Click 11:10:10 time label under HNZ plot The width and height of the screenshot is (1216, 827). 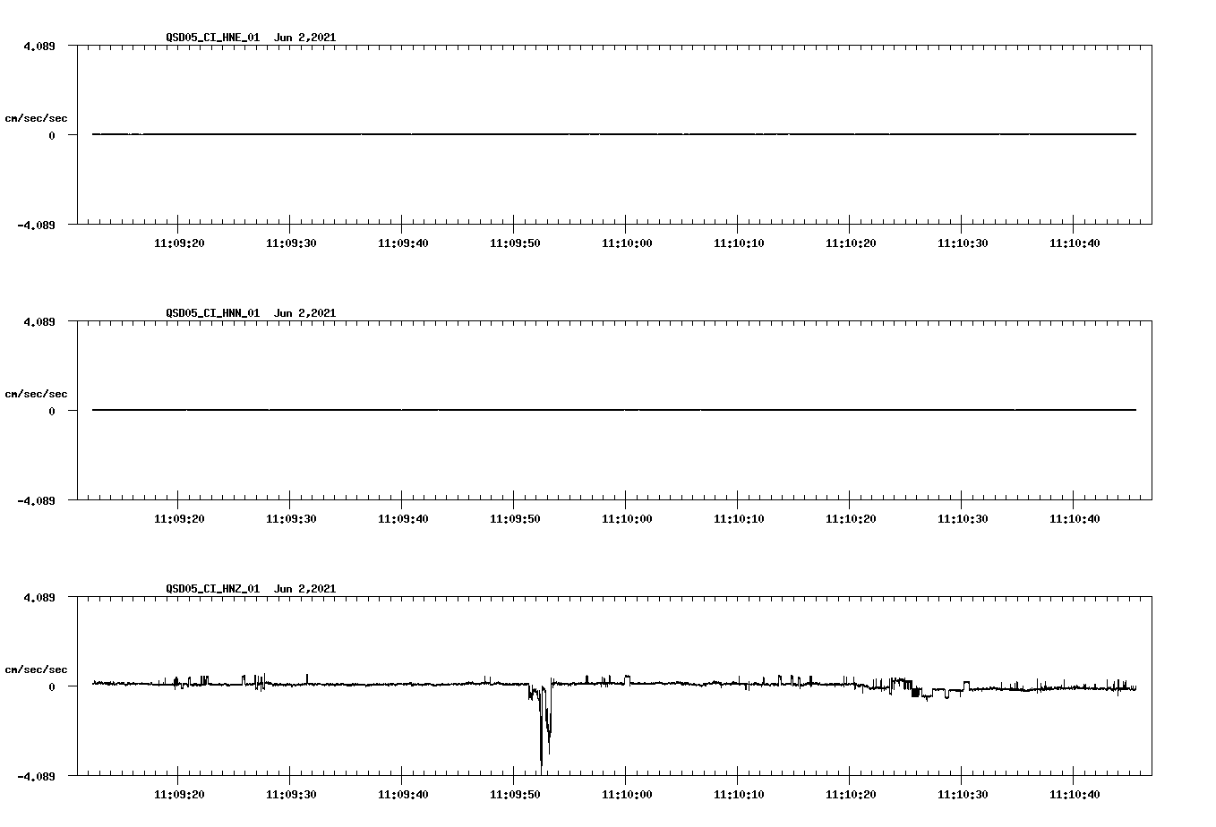point(739,794)
